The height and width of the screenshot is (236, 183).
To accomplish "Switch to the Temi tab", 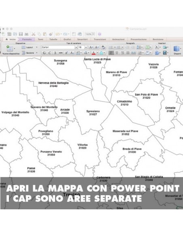I will click(x=40, y=39).
